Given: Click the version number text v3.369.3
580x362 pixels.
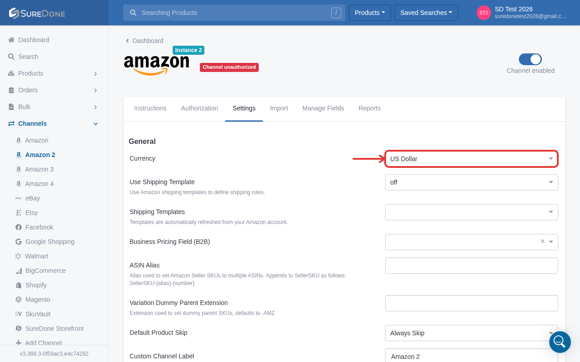Looking at the screenshot, I should (x=54, y=354).
